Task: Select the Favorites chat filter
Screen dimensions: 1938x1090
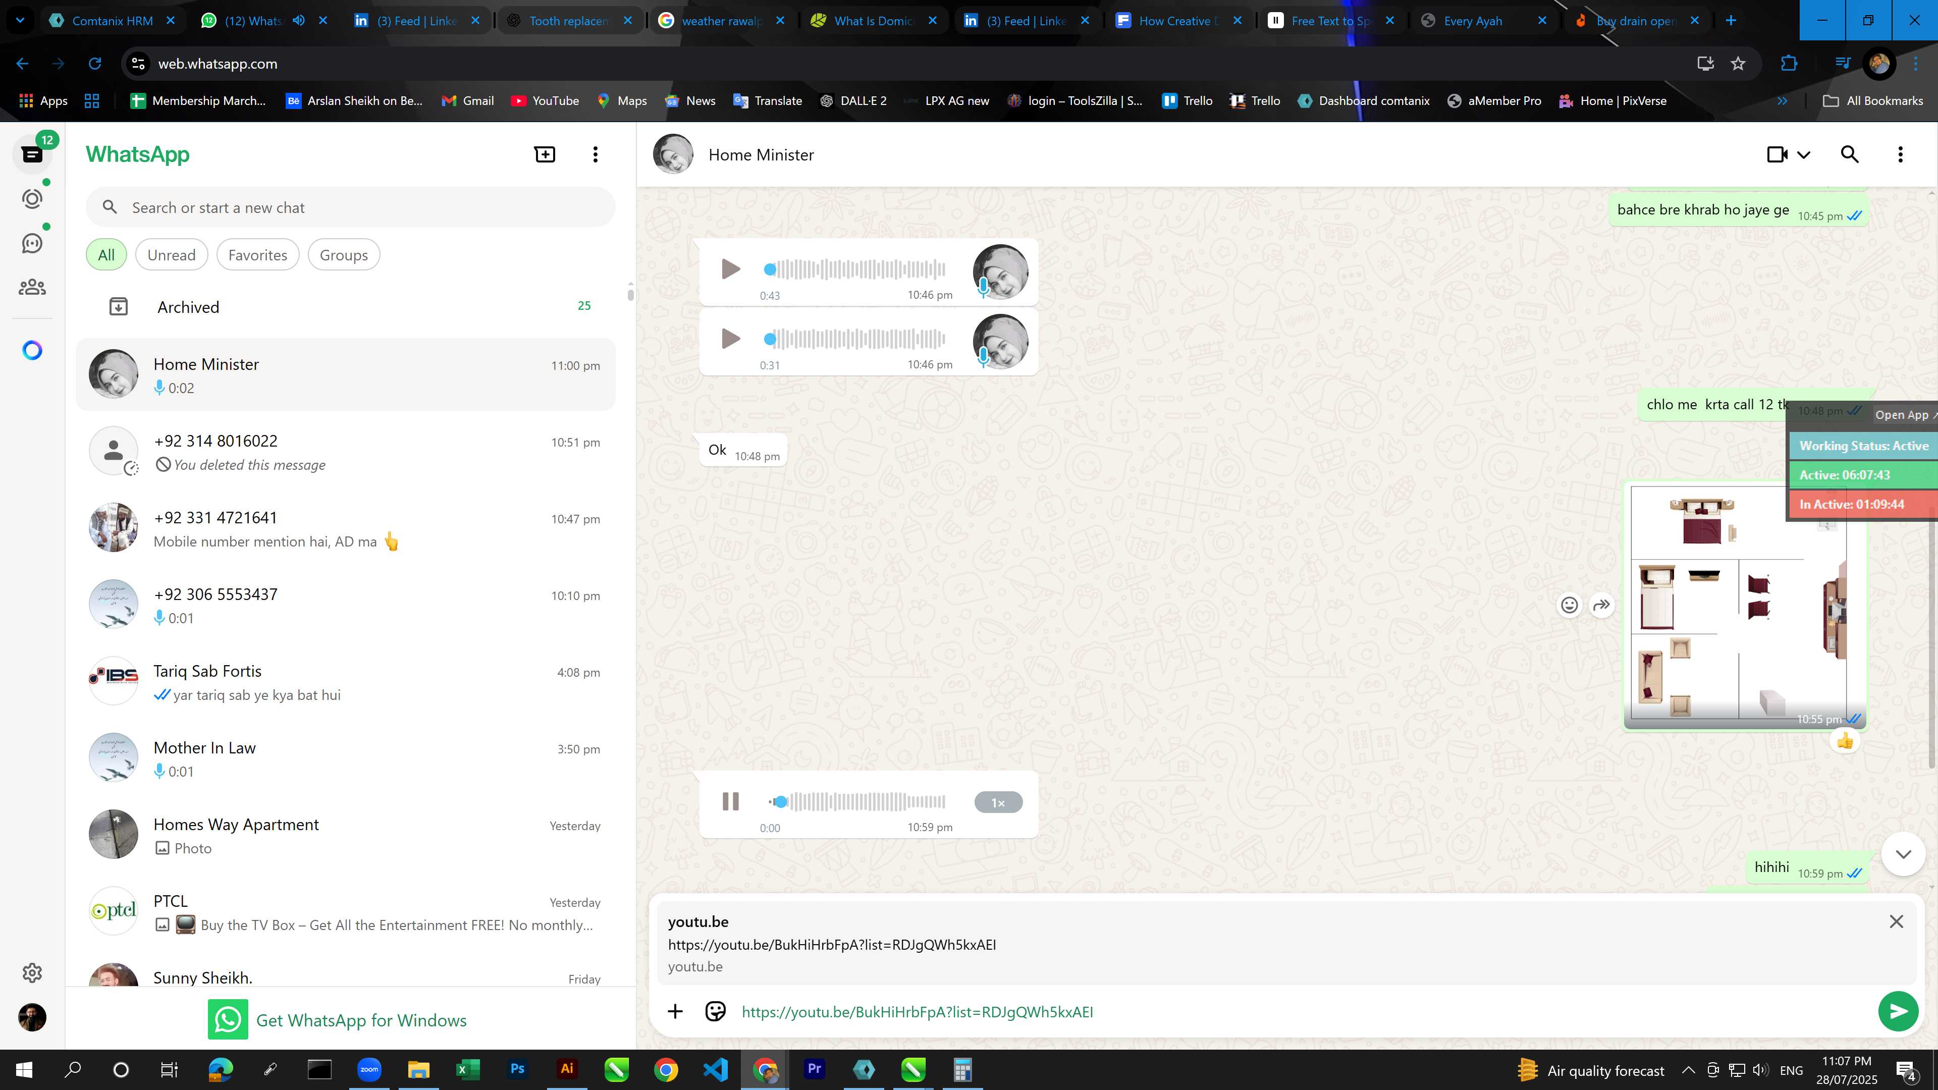Action: coord(258,255)
